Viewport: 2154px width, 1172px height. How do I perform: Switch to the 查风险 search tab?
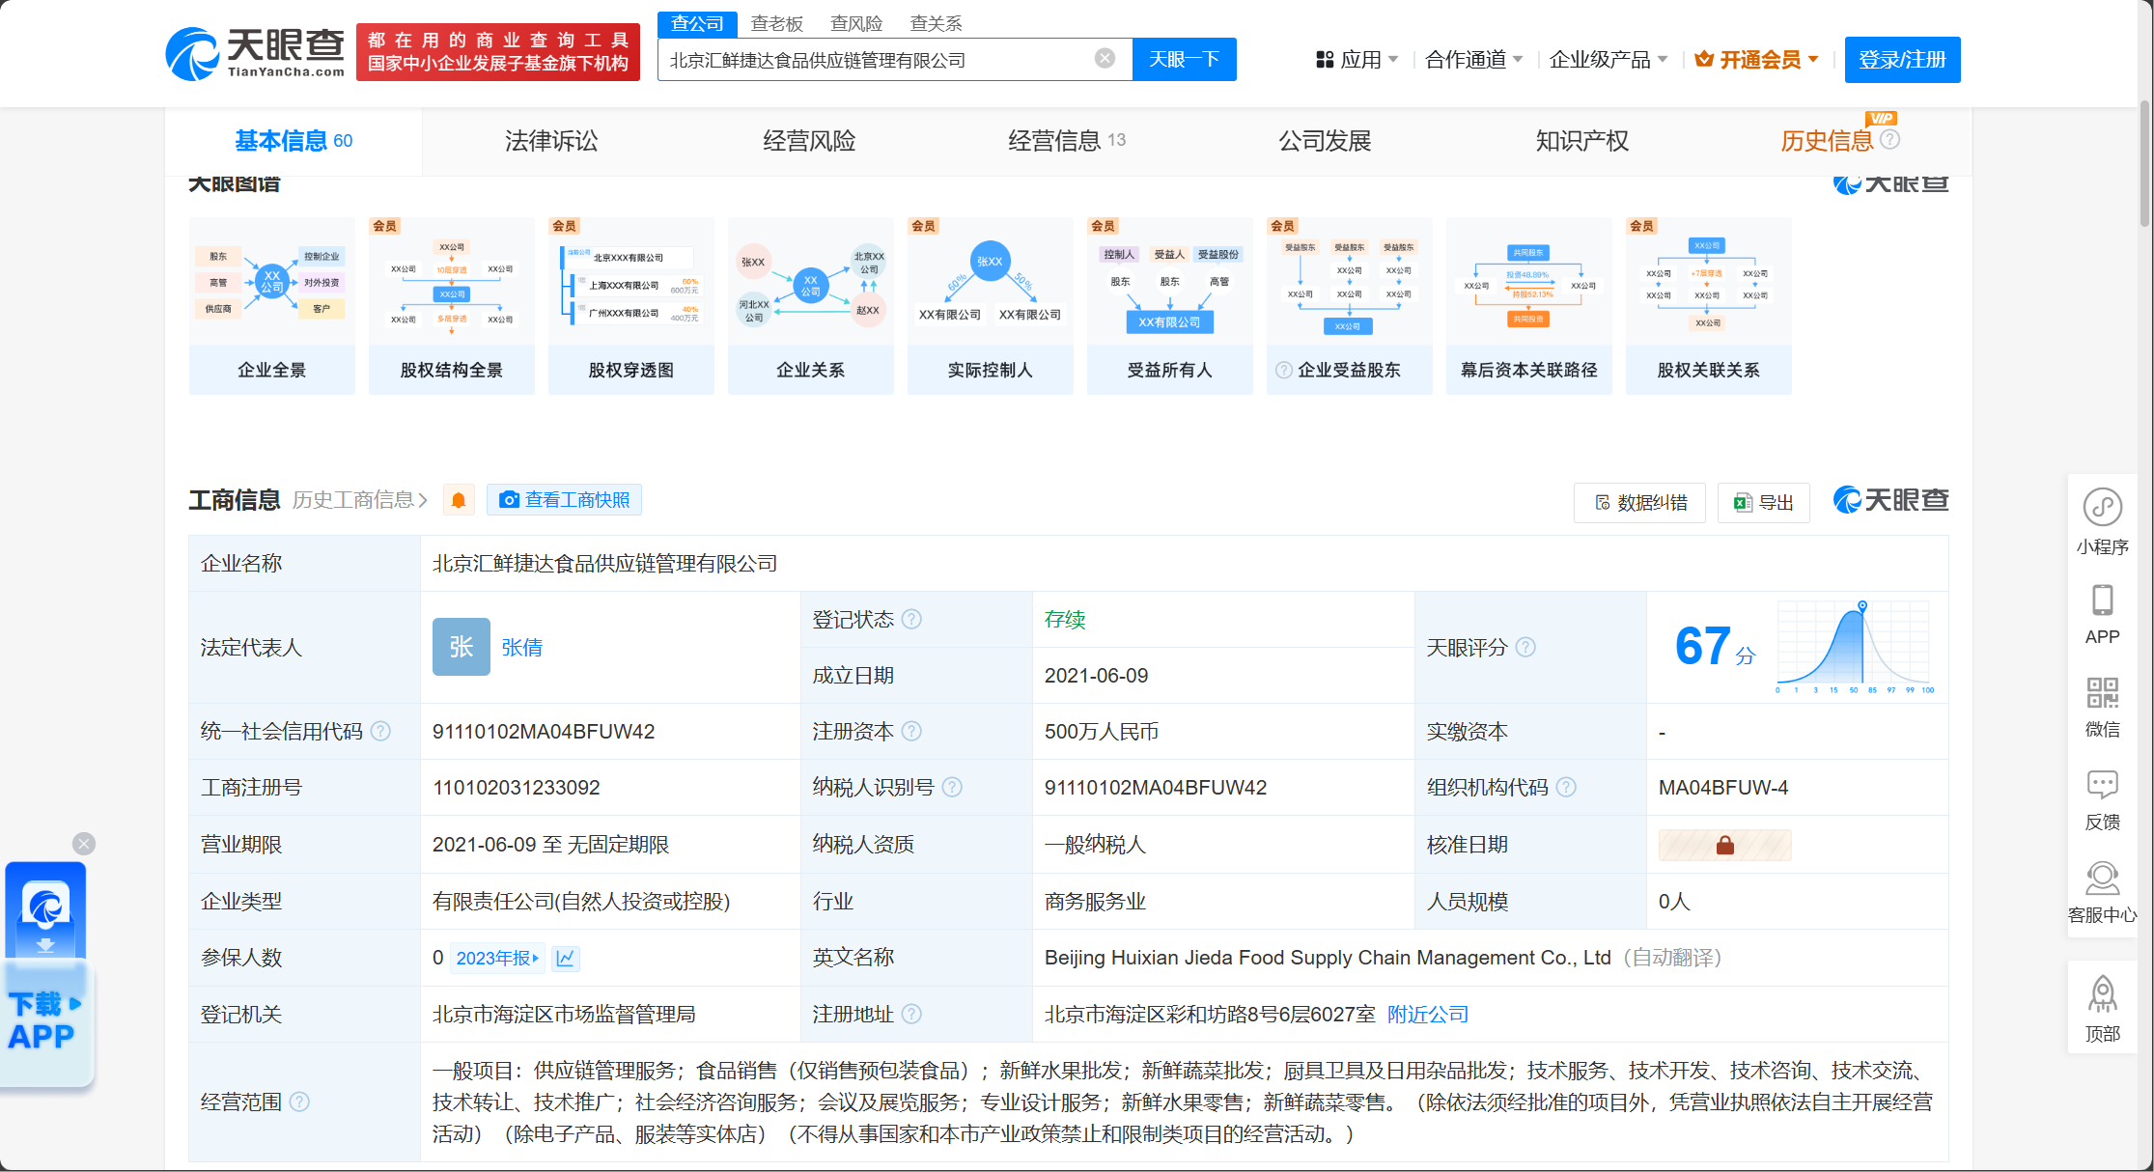point(856,23)
